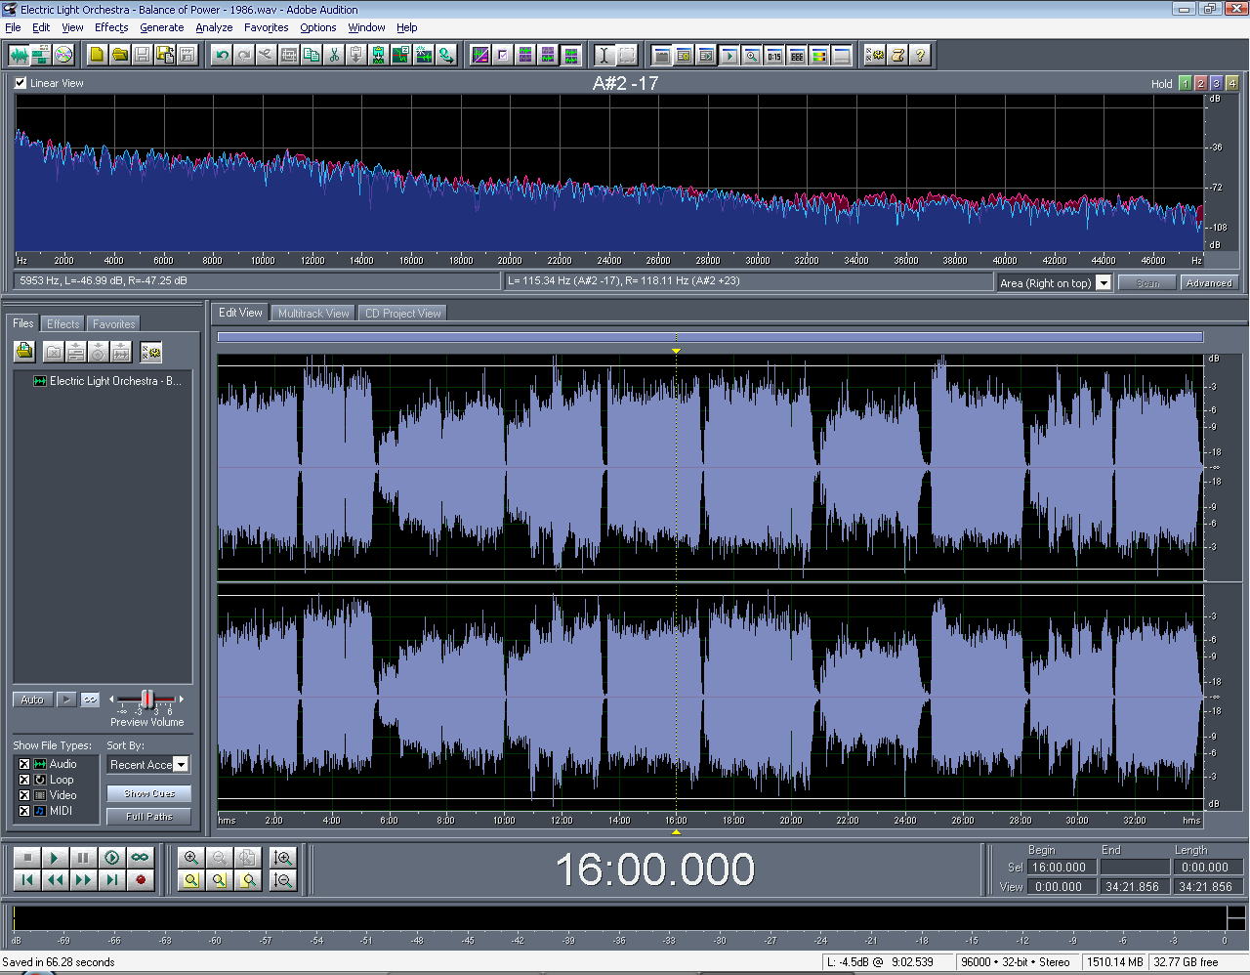Click the Undo arrow in toolbar
The width and height of the screenshot is (1250, 975).
coord(222,55)
